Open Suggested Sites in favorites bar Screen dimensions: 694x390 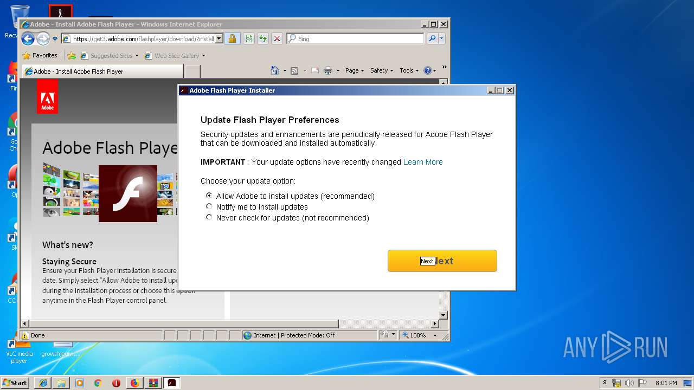[109, 55]
